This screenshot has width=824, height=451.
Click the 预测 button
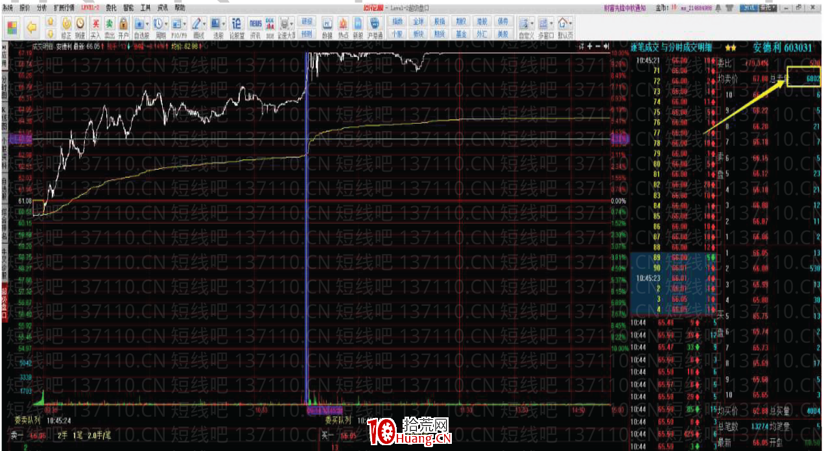click(307, 33)
